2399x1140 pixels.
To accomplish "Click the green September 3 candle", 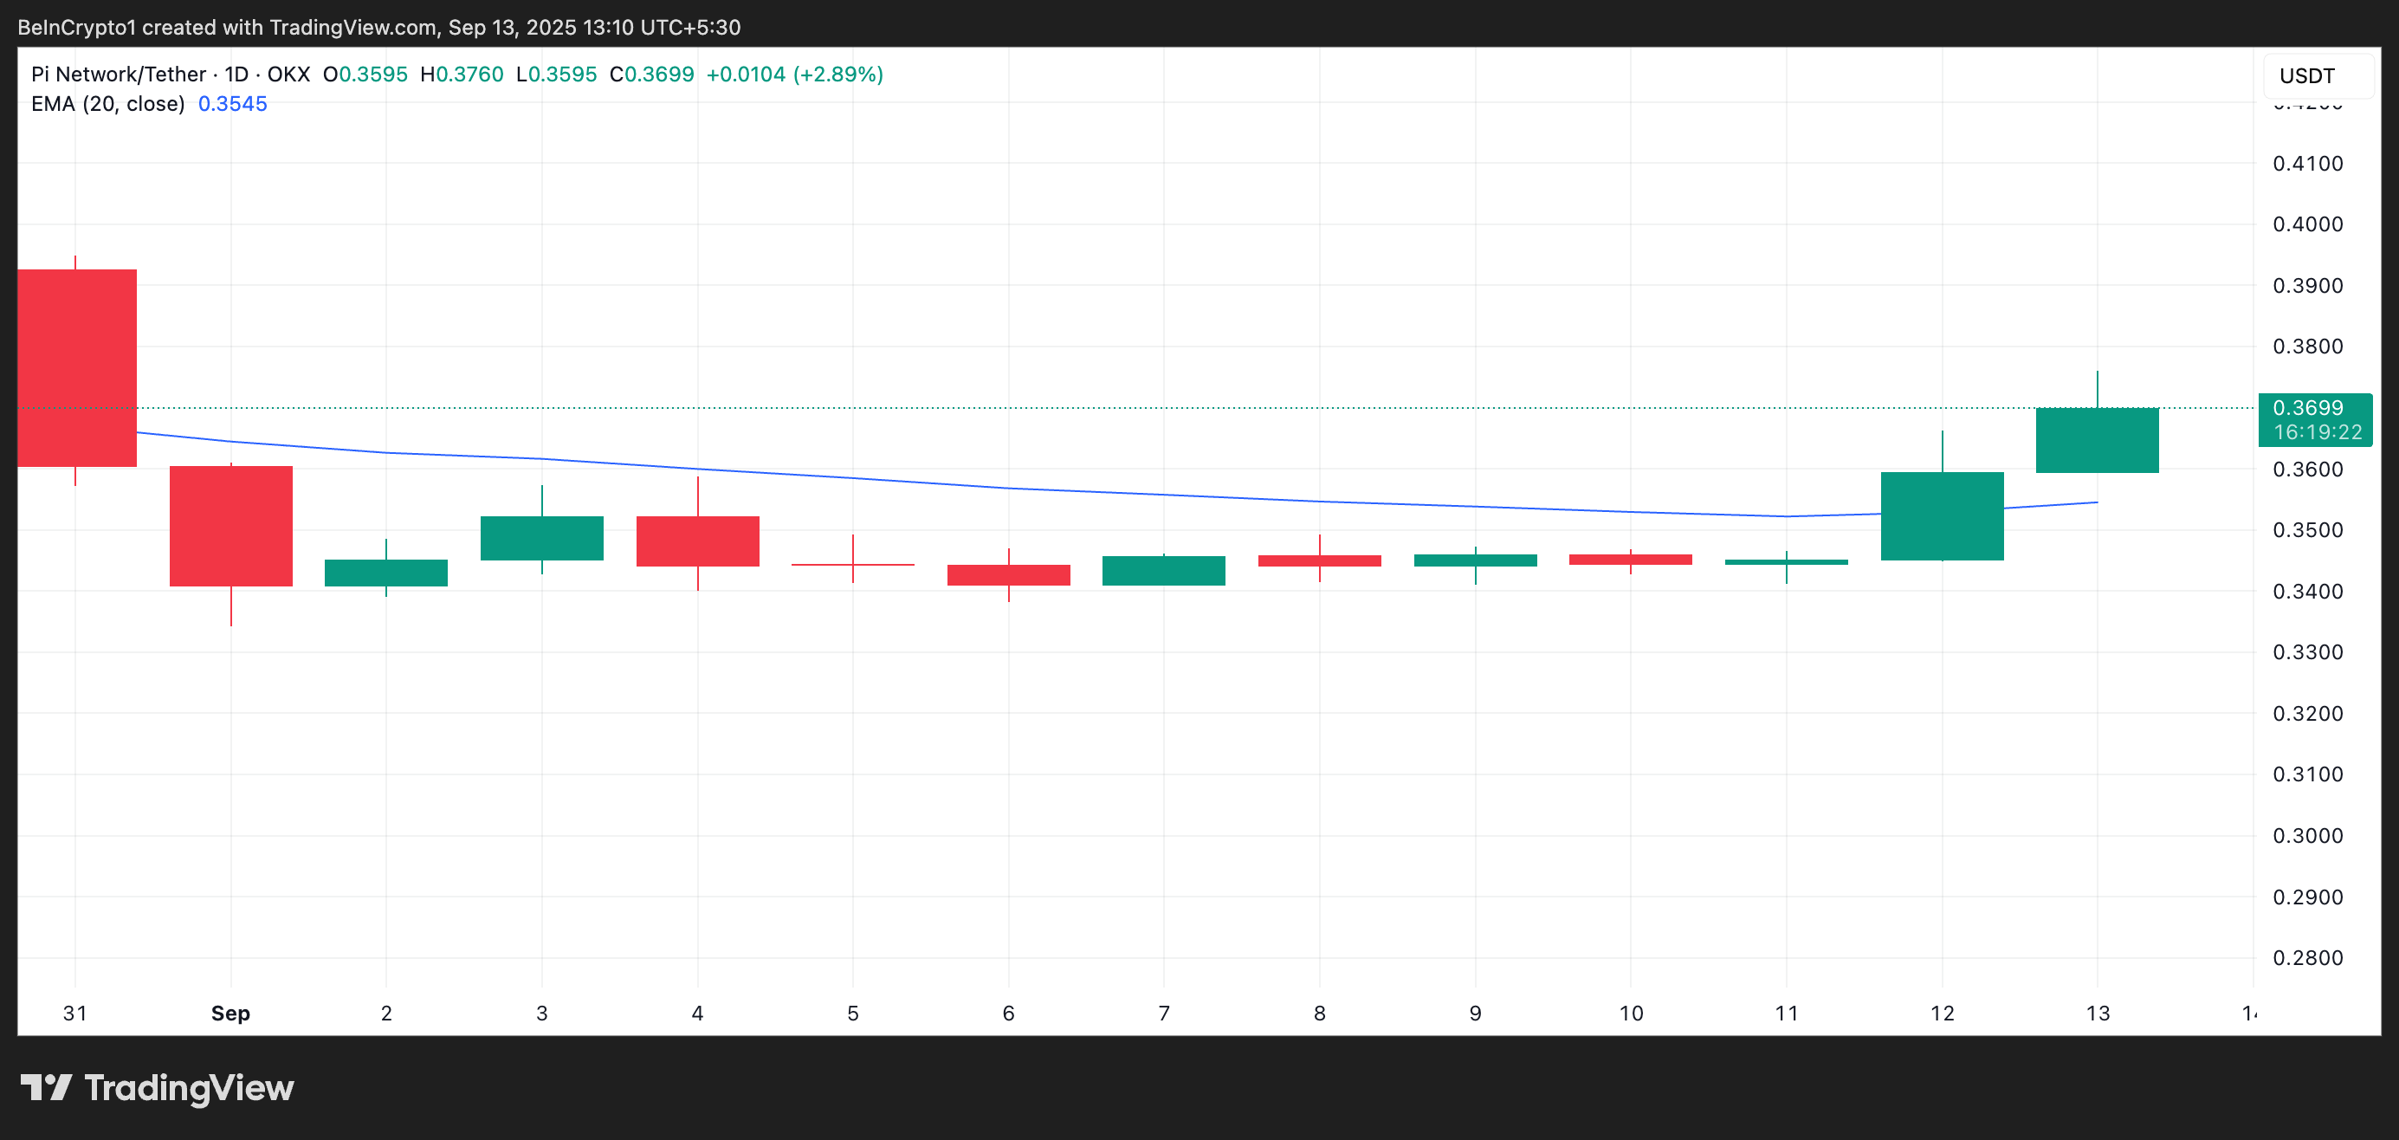I will coord(541,538).
